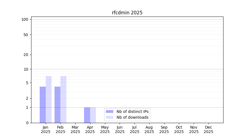
Task: Select the y-axis tick label 10
Action: (26, 69)
